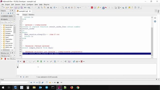
Task: Click the Windows Start button
Action: [x=3, y=87]
